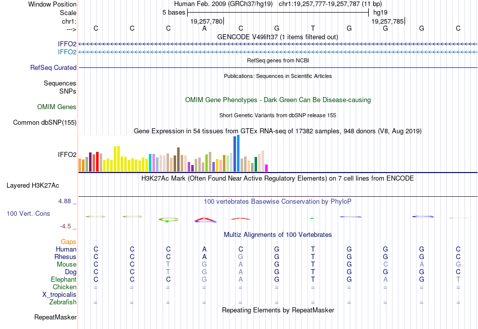Click the Layered H3K27Ac track label
The height and width of the screenshot is (329, 478).
pos(33,186)
